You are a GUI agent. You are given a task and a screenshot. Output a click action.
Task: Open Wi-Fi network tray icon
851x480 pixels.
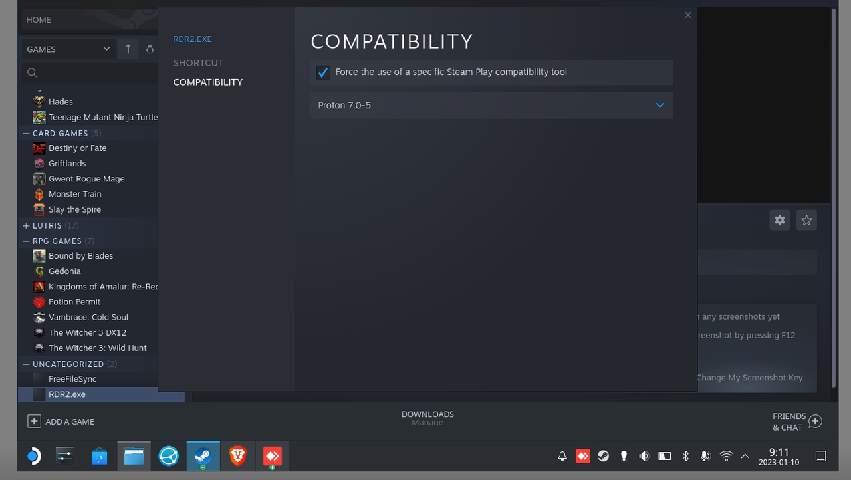click(727, 456)
